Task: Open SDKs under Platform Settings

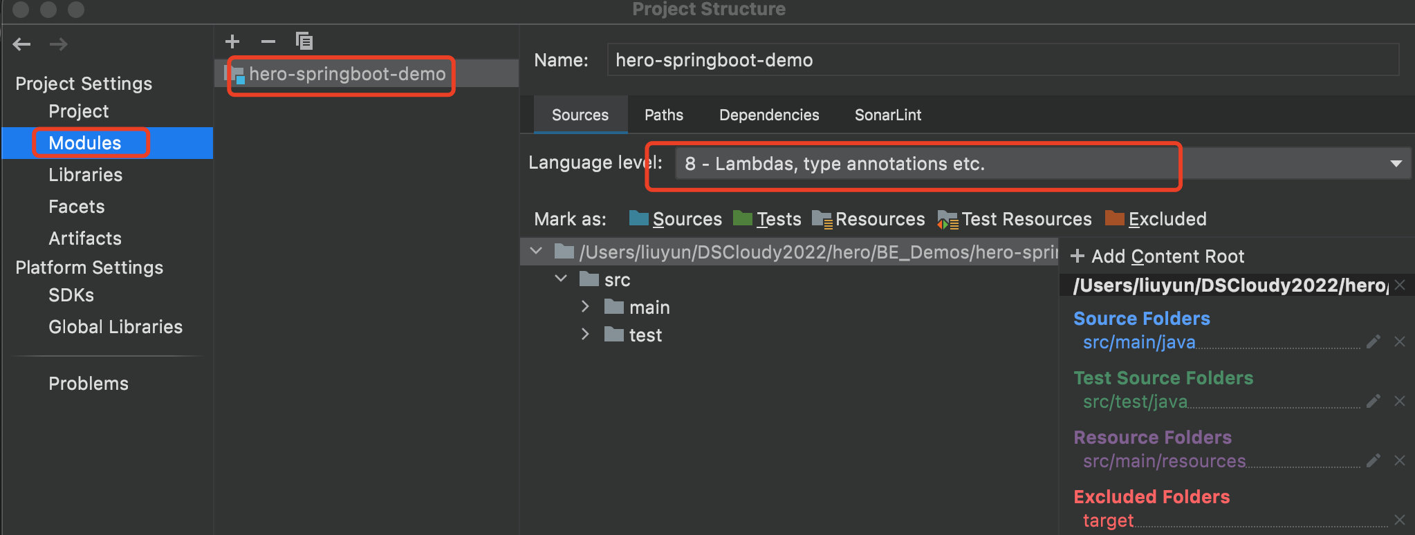Action: [71, 295]
